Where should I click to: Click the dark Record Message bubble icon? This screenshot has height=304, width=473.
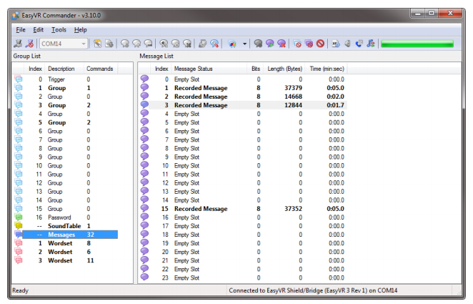tap(258, 44)
